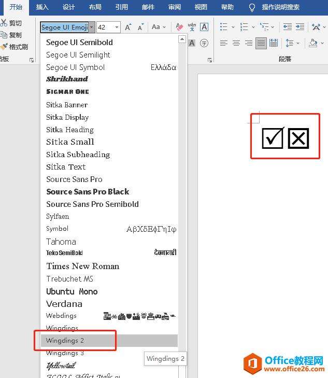Expand numbering library dropdown arrow
This screenshot has width=328, height=378.
pos(253,27)
